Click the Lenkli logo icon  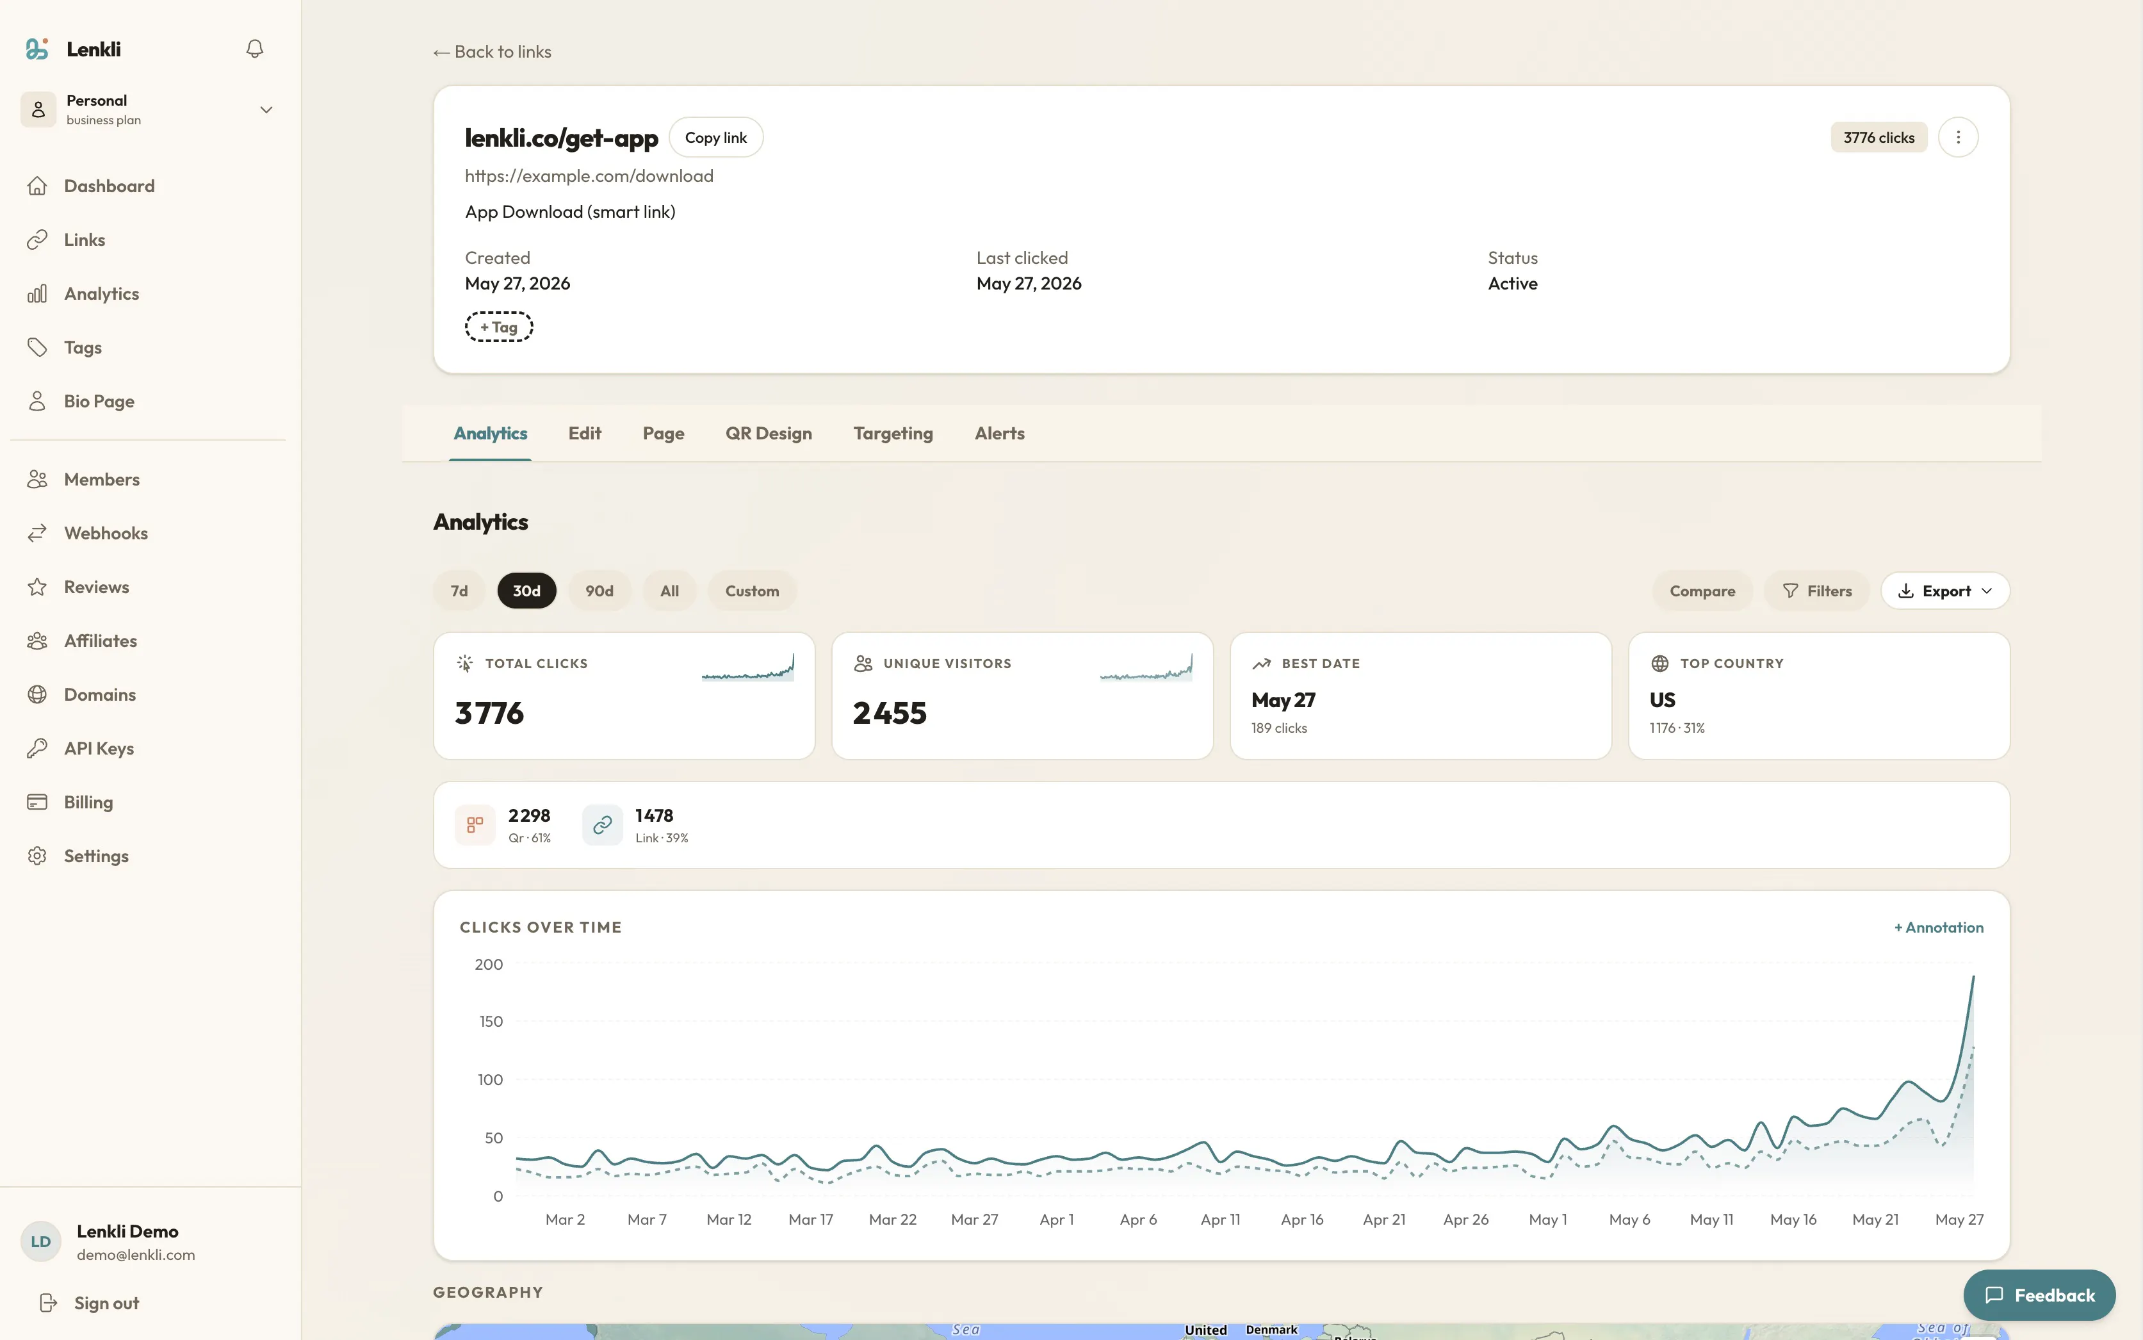tap(37, 49)
